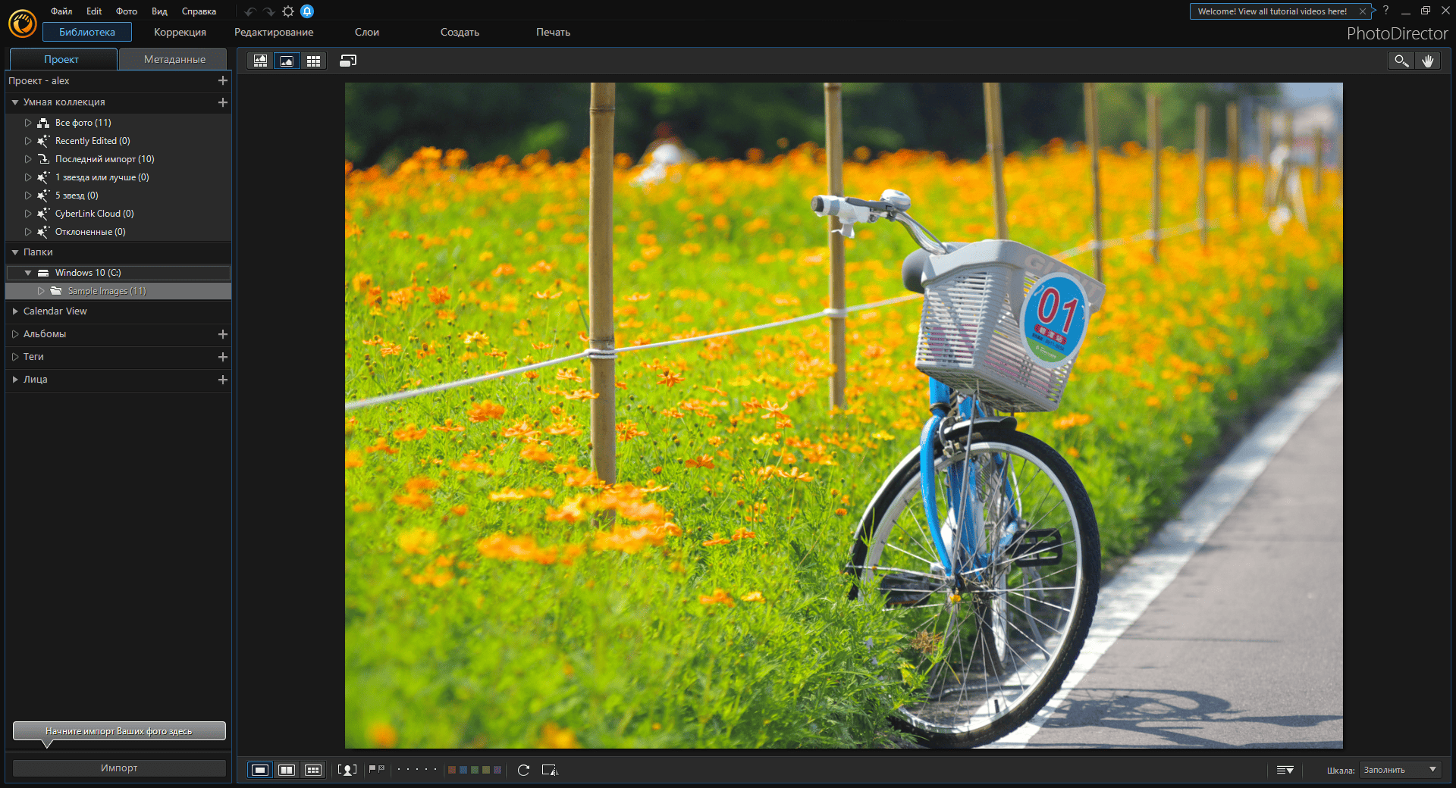Click the undo arrow icon
1456x788 pixels.
[250, 11]
